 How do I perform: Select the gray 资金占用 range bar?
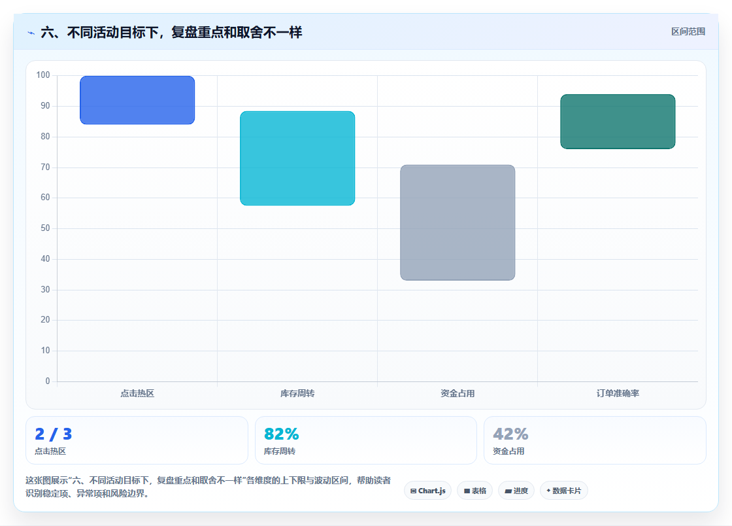point(457,222)
